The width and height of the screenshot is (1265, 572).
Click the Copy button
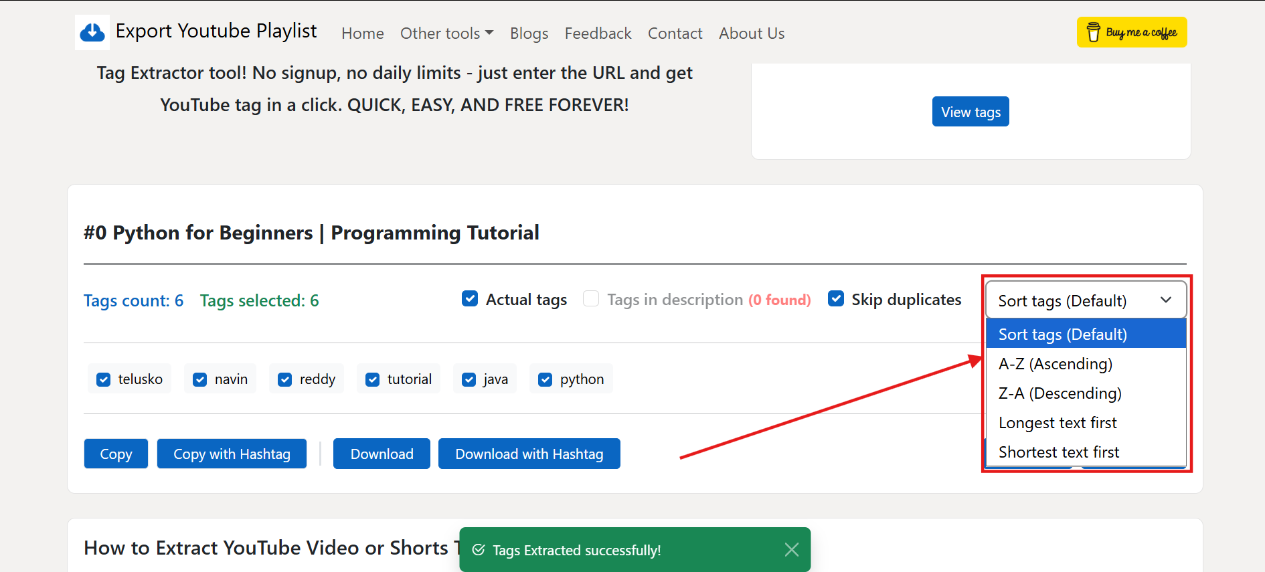point(116,454)
